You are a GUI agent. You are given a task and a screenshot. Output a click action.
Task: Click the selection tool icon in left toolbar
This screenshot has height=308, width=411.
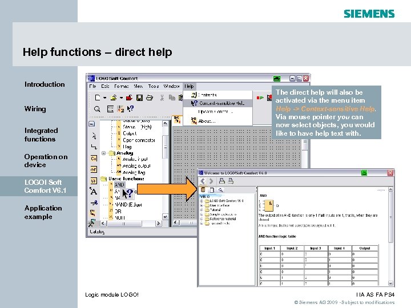point(94,136)
